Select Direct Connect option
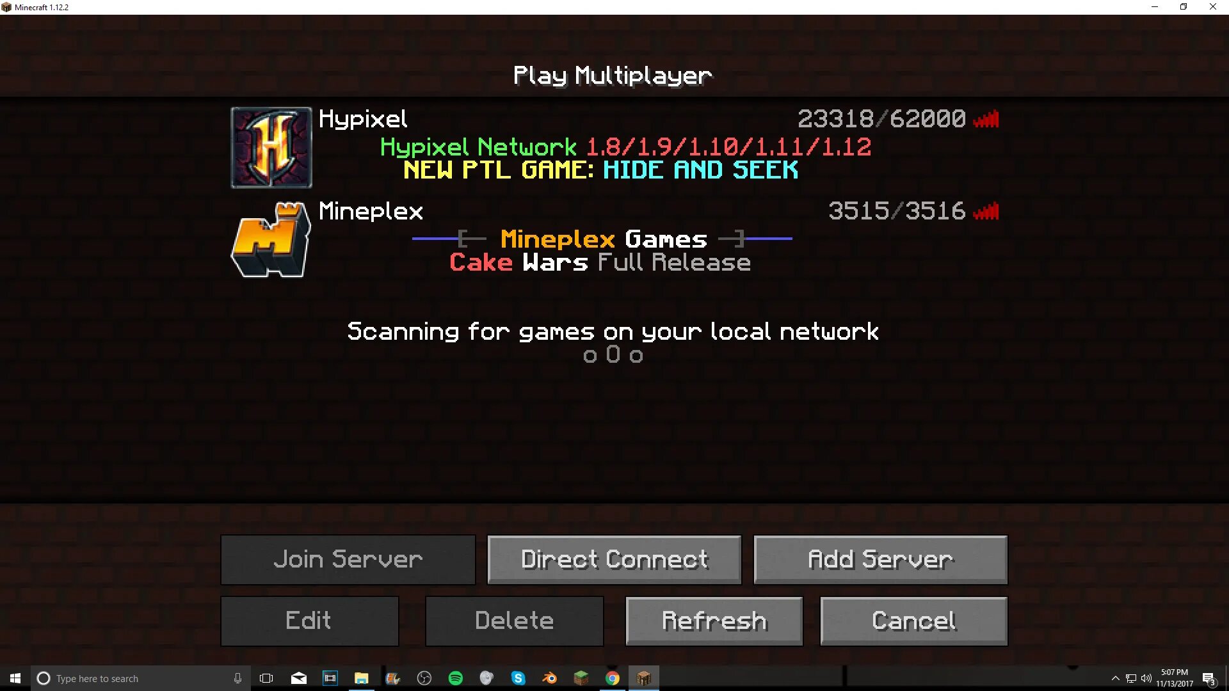Viewport: 1229px width, 691px height. [x=614, y=559]
